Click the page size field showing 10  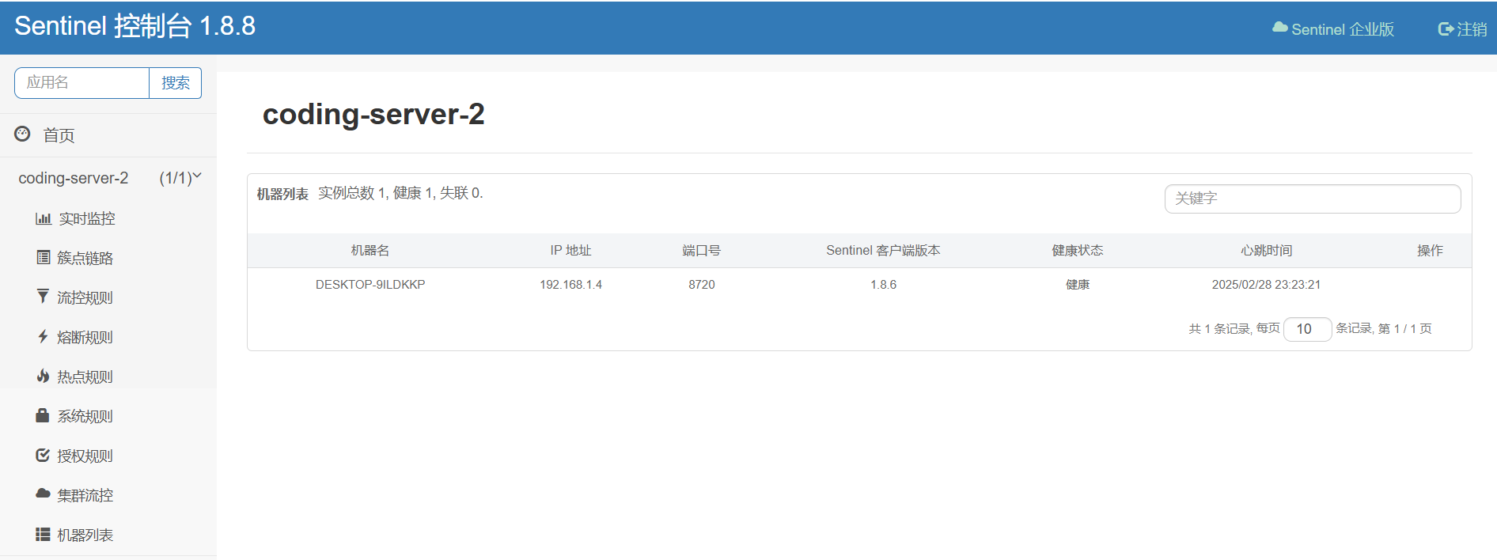pos(1307,329)
